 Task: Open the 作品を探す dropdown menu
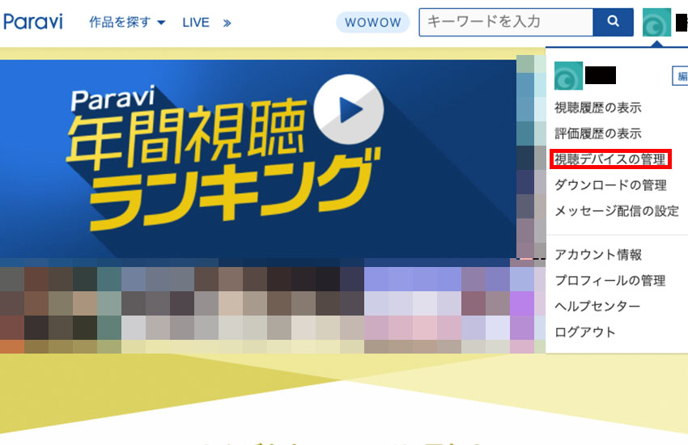click(127, 22)
